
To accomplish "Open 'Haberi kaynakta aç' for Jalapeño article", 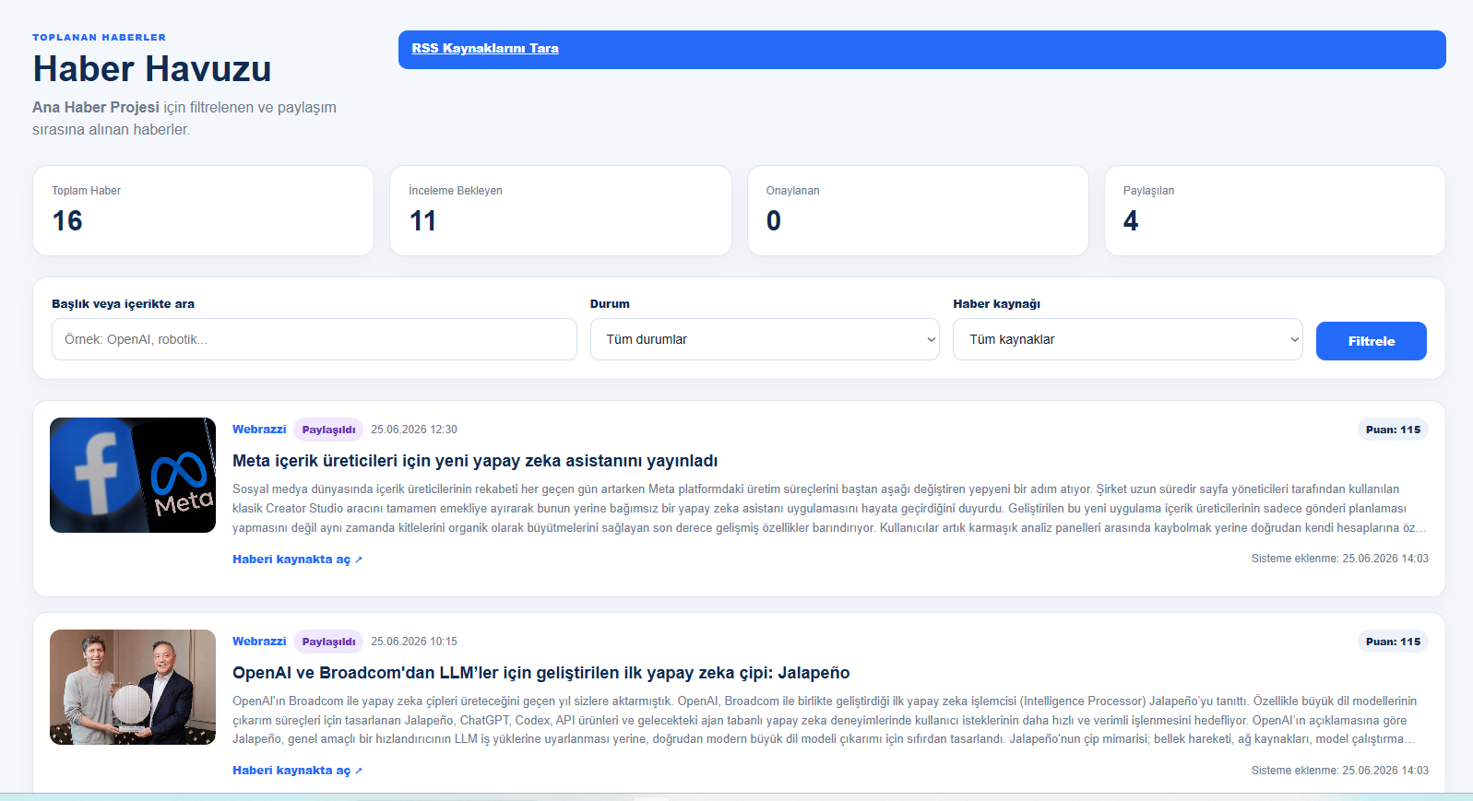I will [297, 771].
